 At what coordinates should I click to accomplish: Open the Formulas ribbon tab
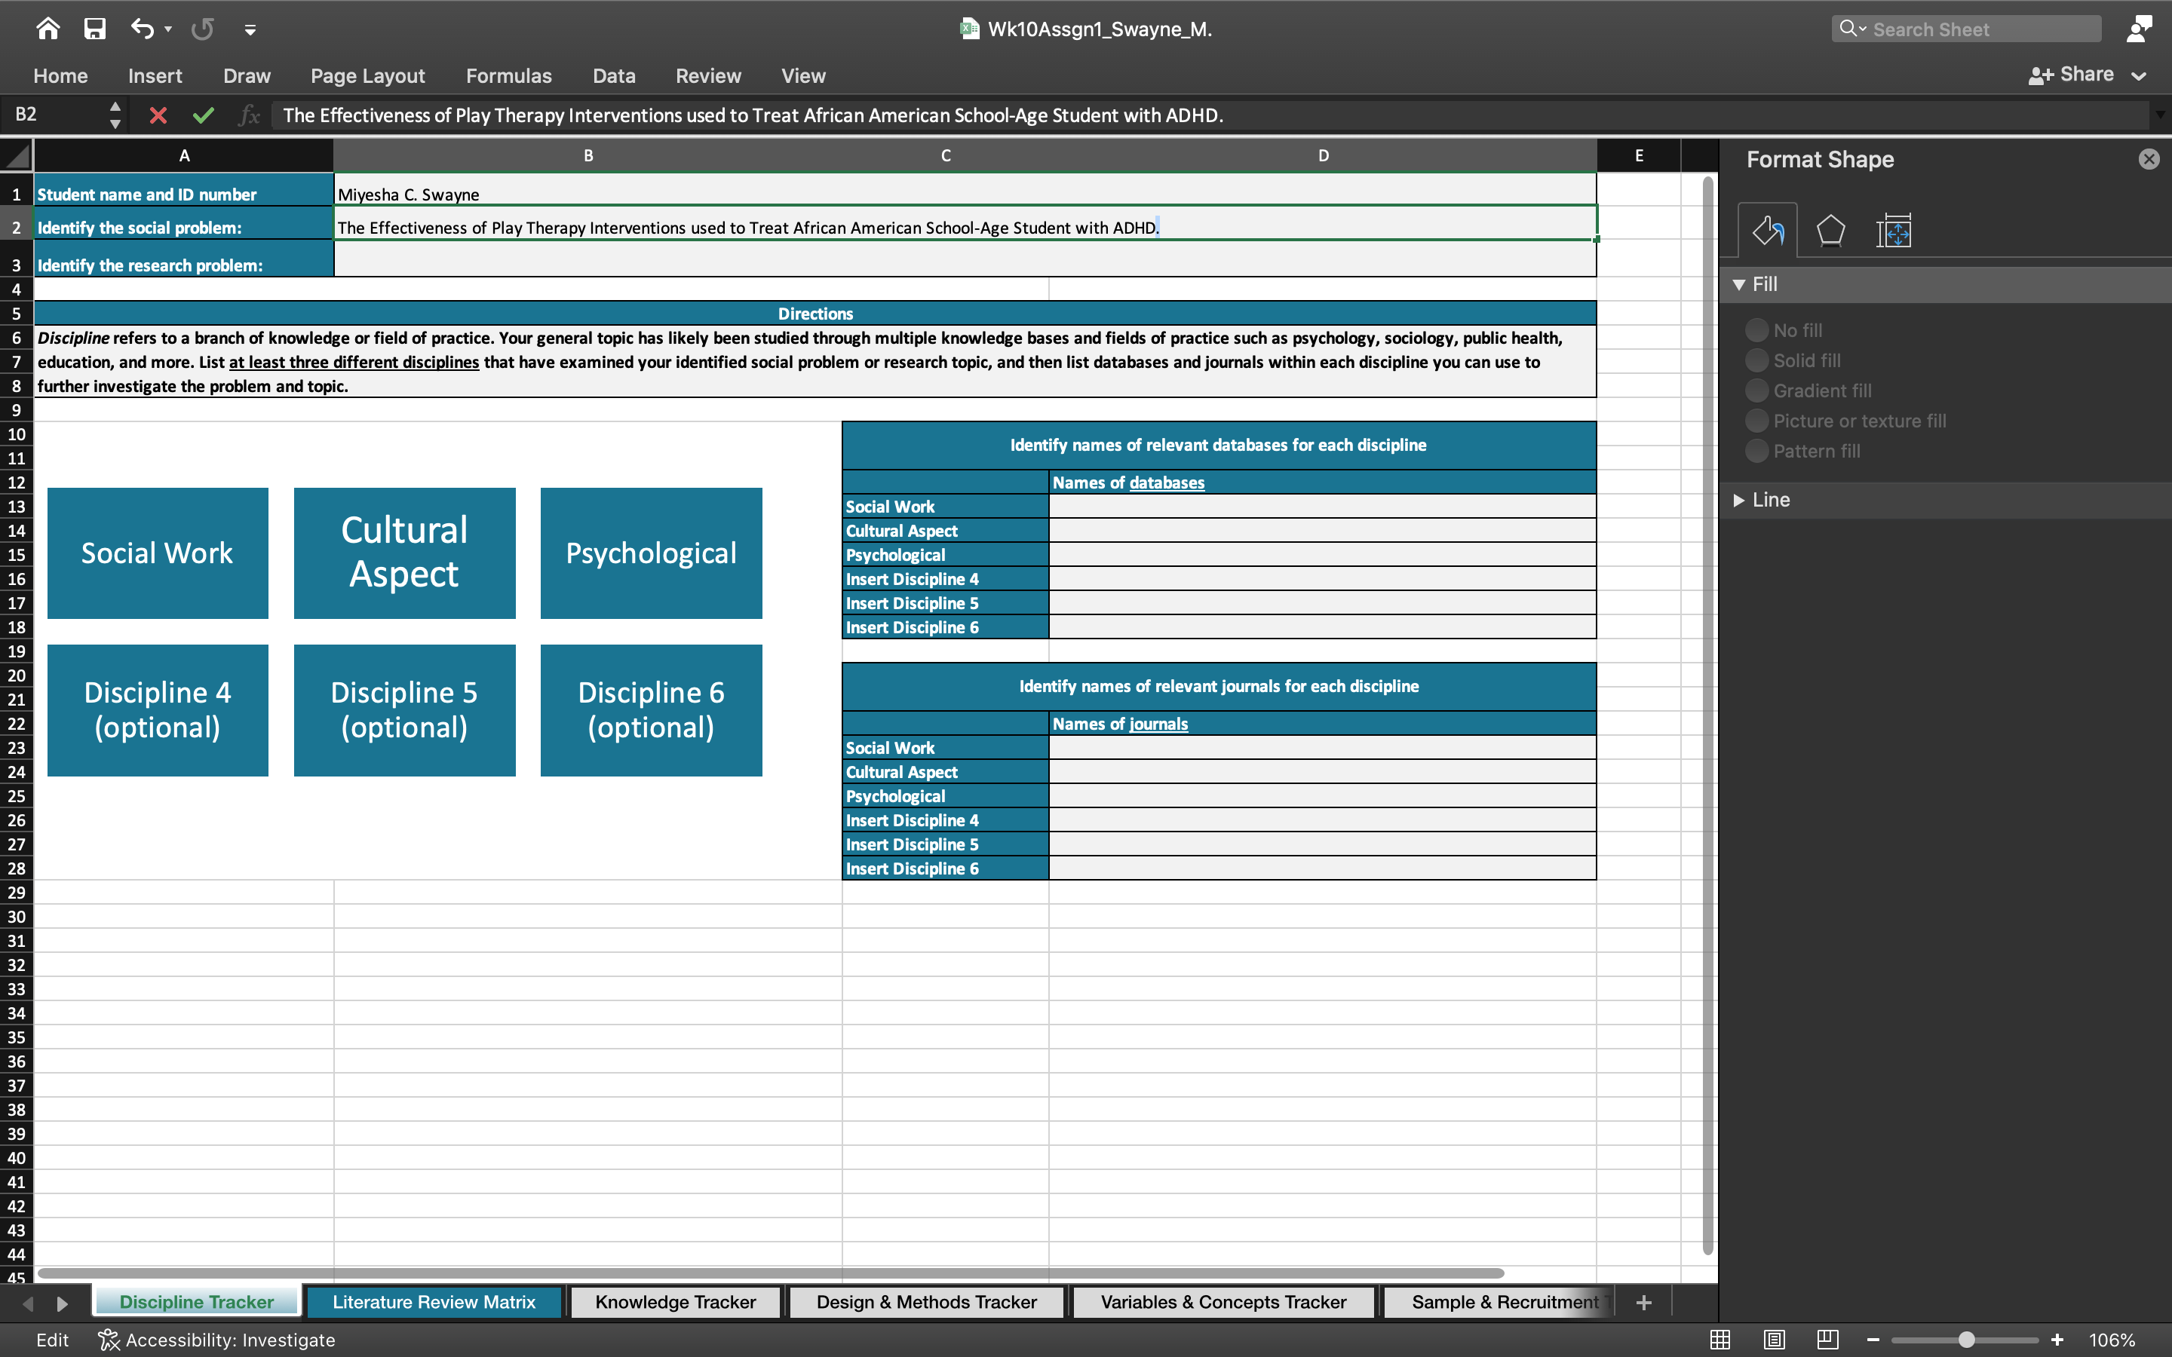pyautogui.click(x=509, y=75)
